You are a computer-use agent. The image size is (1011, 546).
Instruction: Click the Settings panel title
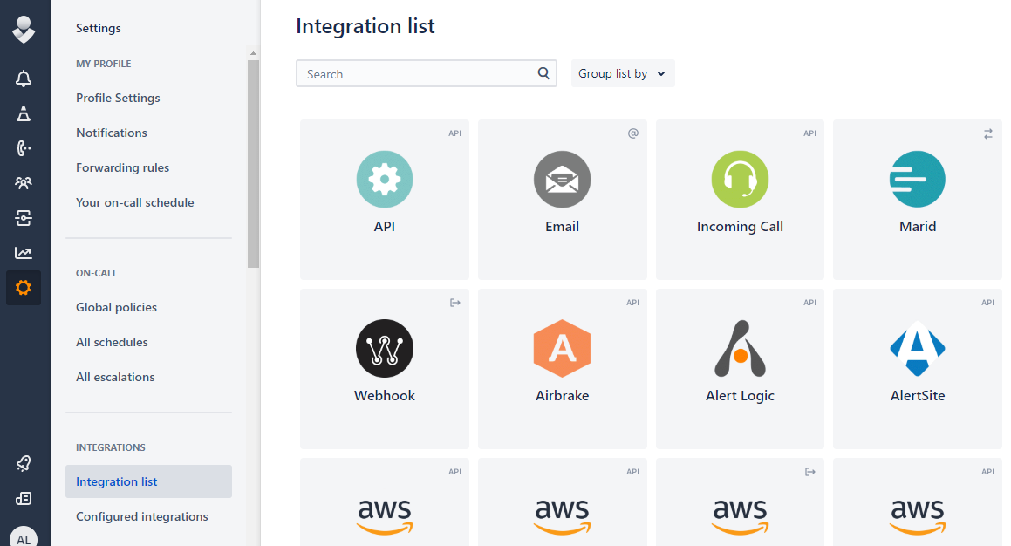coord(98,29)
